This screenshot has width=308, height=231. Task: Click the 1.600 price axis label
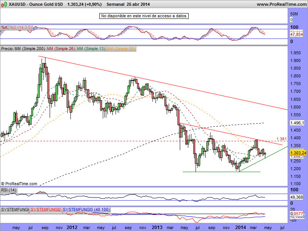295,107
